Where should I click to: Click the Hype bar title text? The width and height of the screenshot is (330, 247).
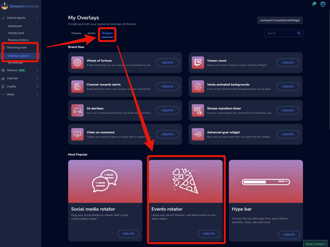(x=242, y=209)
